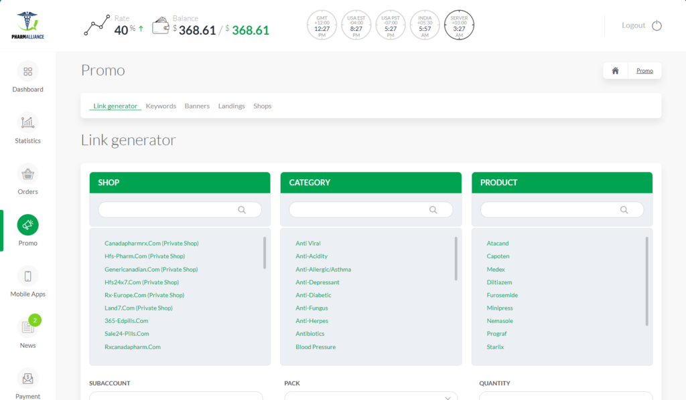Select the Server time clock
The width and height of the screenshot is (686, 400).
tap(459, 25)
